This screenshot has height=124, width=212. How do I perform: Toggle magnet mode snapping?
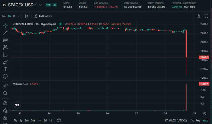(x=5, y=103)
